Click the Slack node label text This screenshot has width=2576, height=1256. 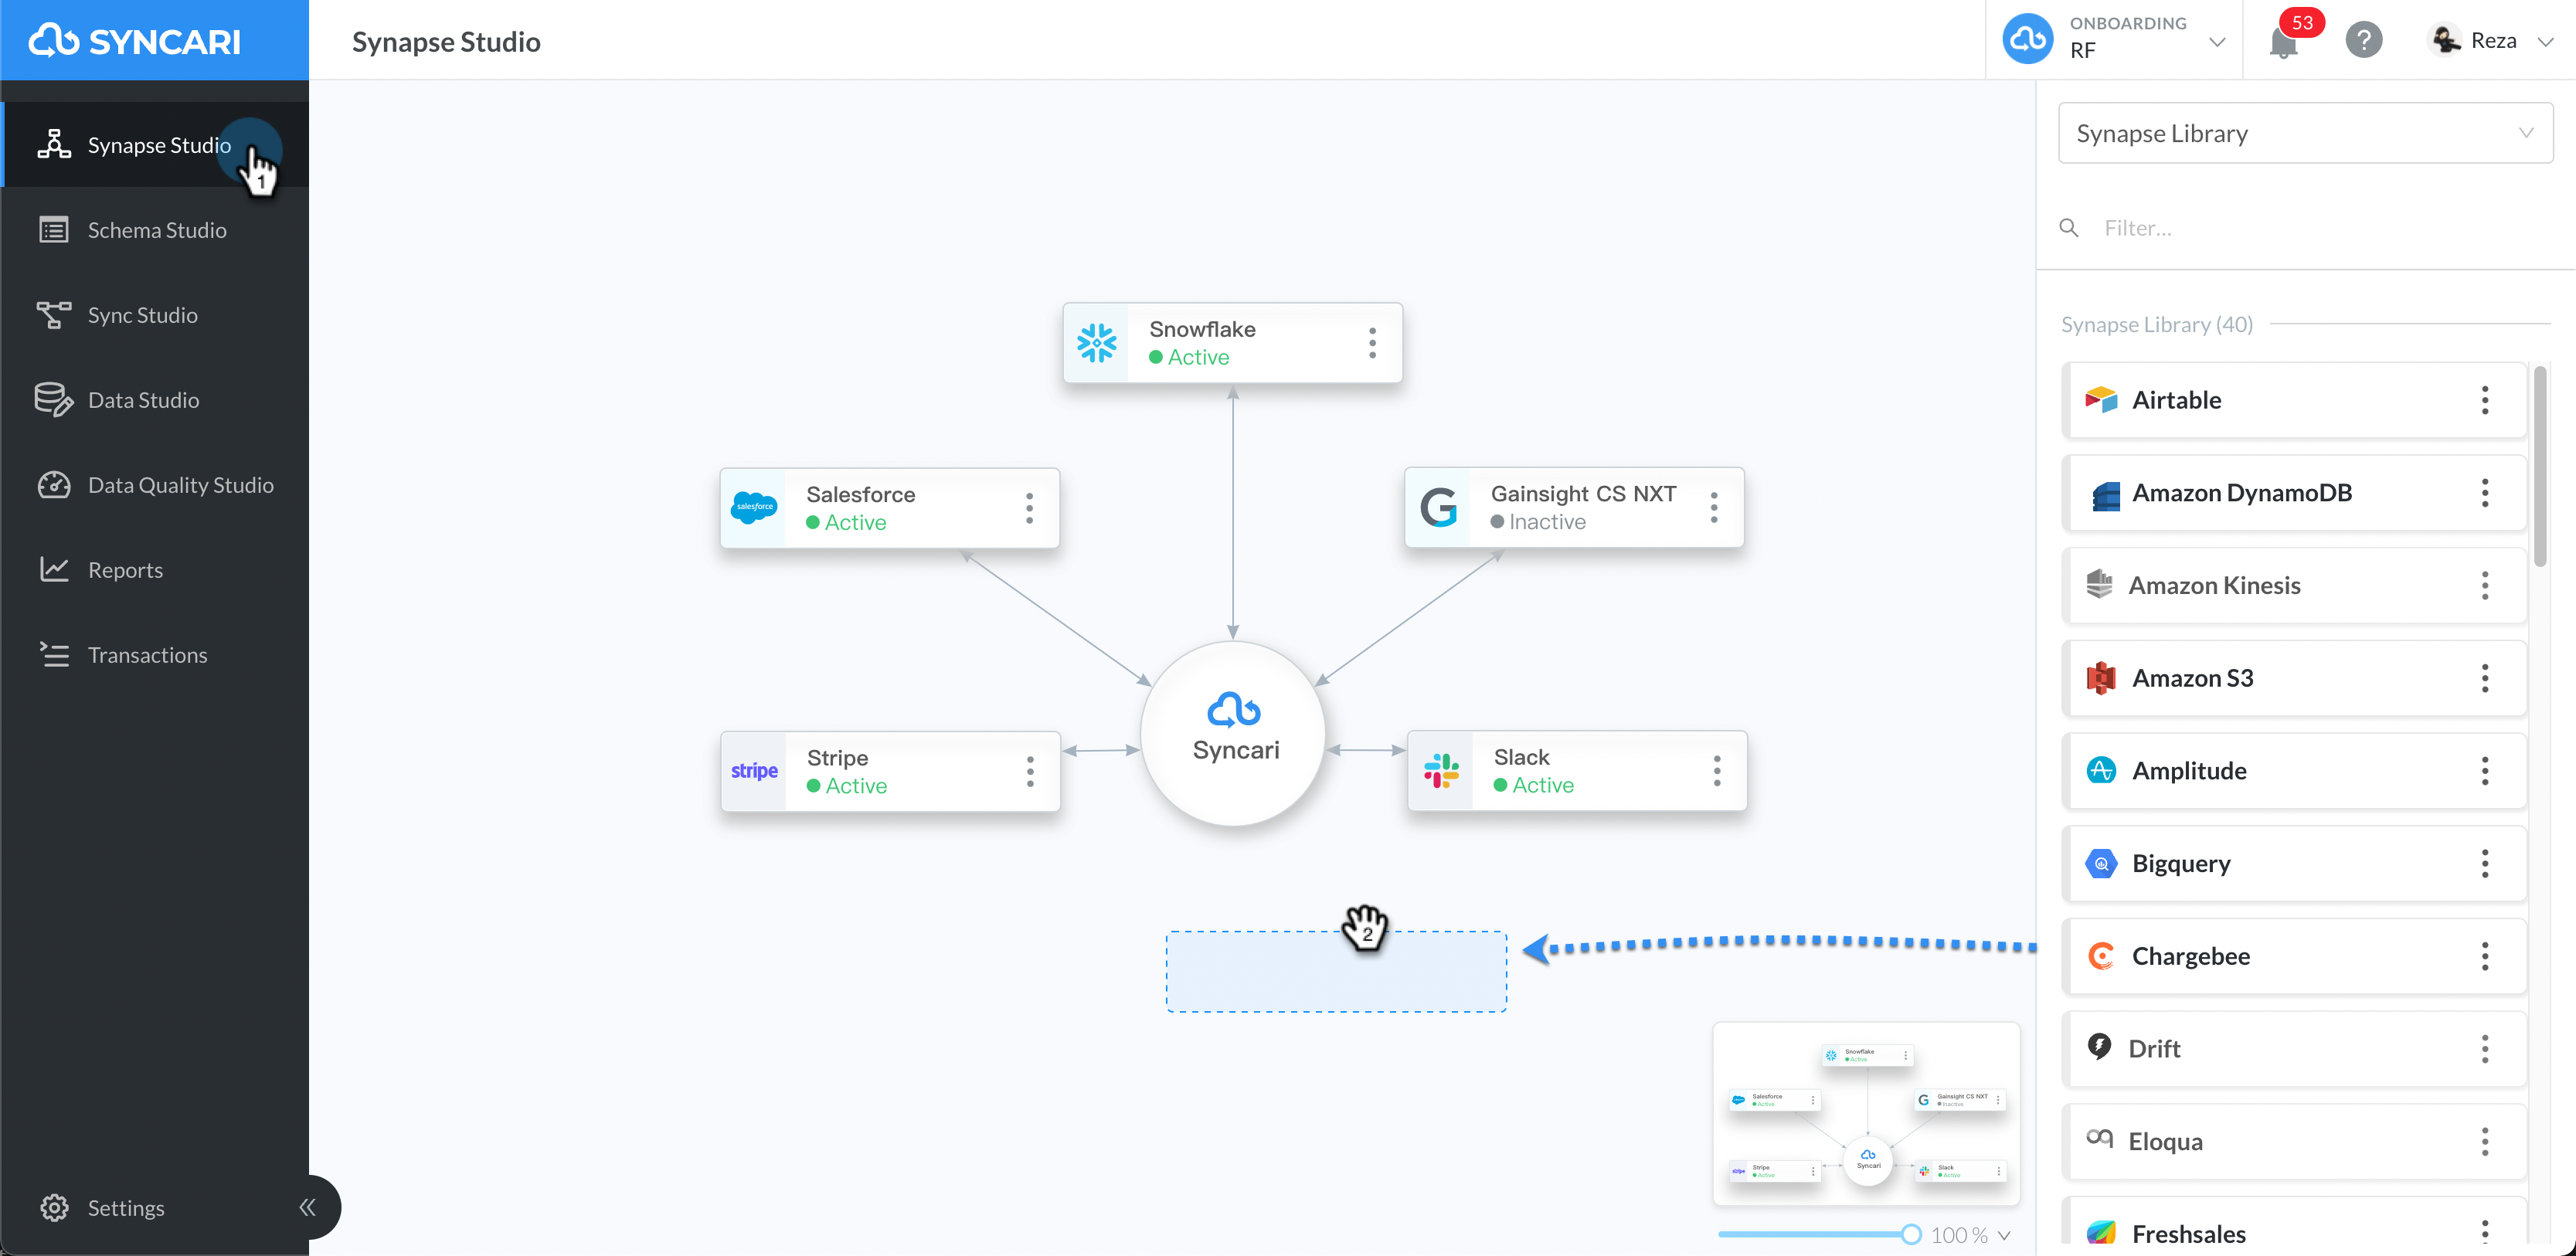pos(1521,757)
